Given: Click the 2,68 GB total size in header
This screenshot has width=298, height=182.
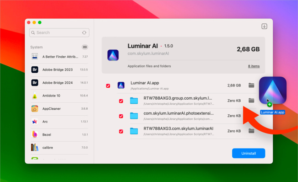Looking at the screenshot, I should pyautogui.click(x=248, y=49).
